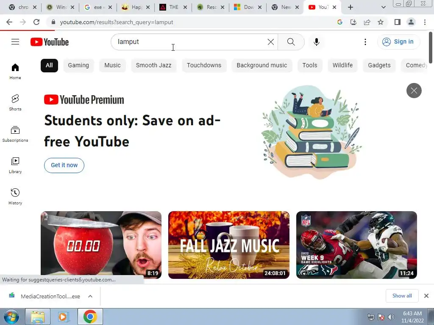Open the Fall Jazz Music video thumbnail

pos(229,245)
